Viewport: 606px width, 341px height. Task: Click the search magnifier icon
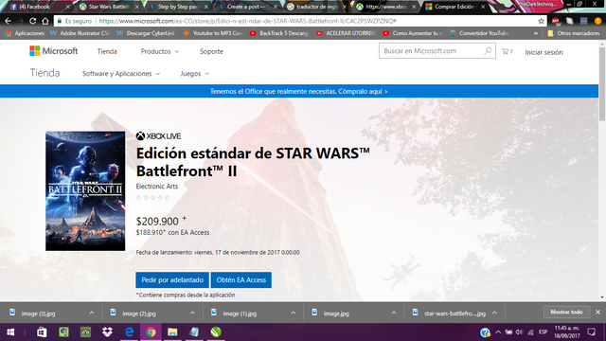coord(489,50)
